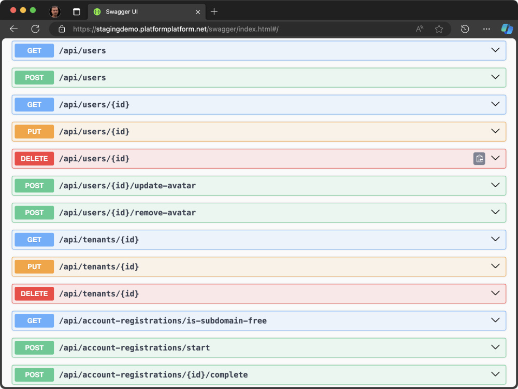Click the PUT badge on /api/tenants/{id}
Image resolution: width=518 pixels, height=389 pixels.
tap(34, 266)
